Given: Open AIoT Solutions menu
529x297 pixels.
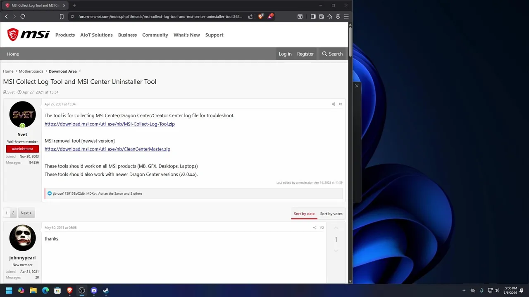Looking at the screenshot, I should [x=96, y=35].
